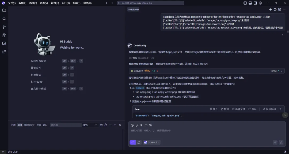Click the @ mention icon in chat input
The height and width of the screenshot is (154, 289).
[x=132, y=125]
